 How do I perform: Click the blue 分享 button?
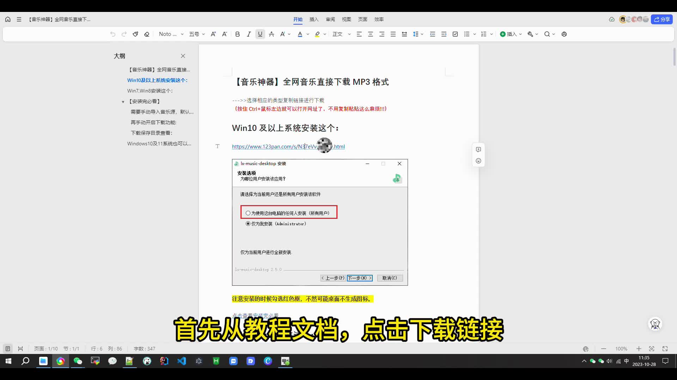(662, 19)
